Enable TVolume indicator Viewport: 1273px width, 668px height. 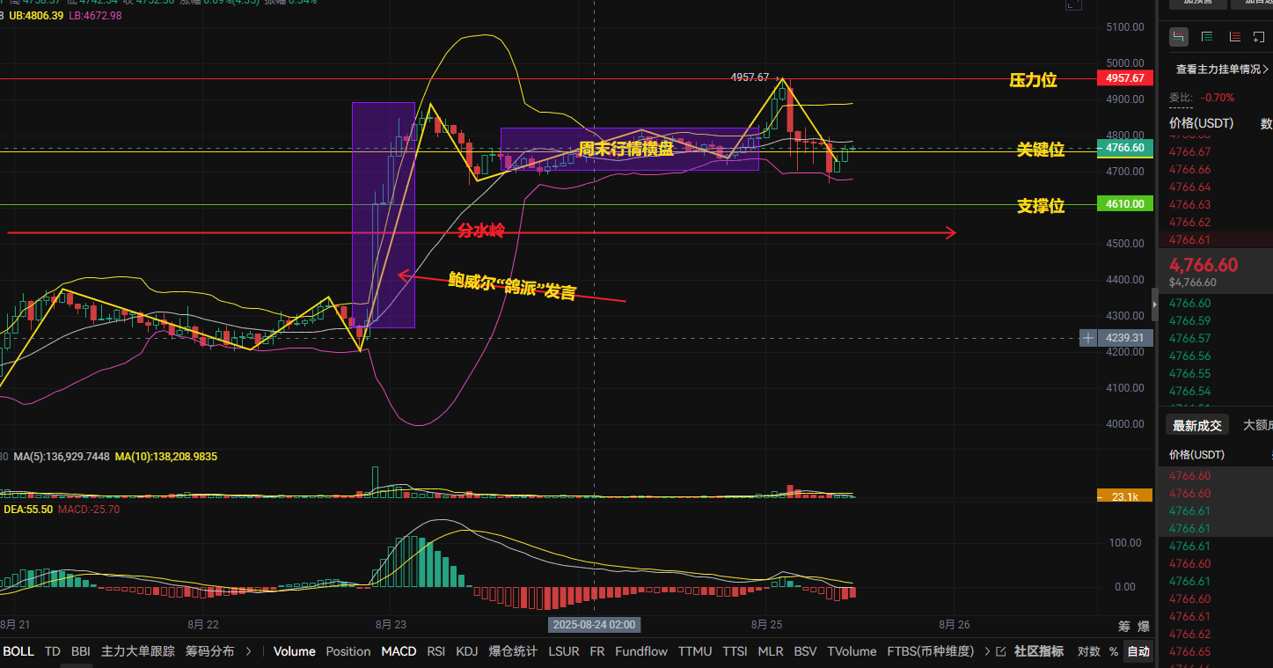pos(852,651)
